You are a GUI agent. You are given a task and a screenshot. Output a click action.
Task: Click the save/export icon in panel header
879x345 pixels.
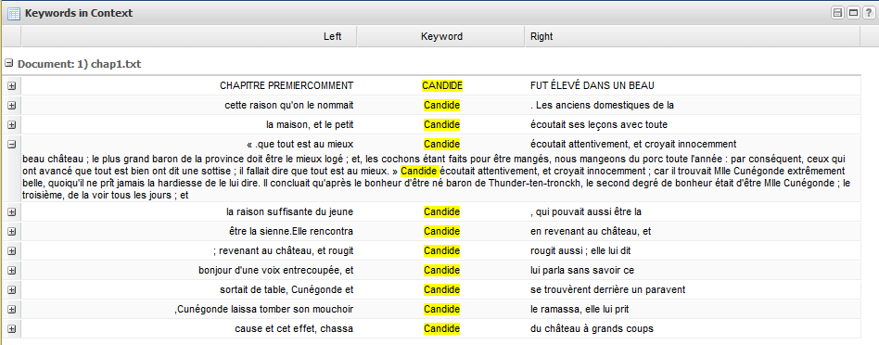[x=837, y=13]
